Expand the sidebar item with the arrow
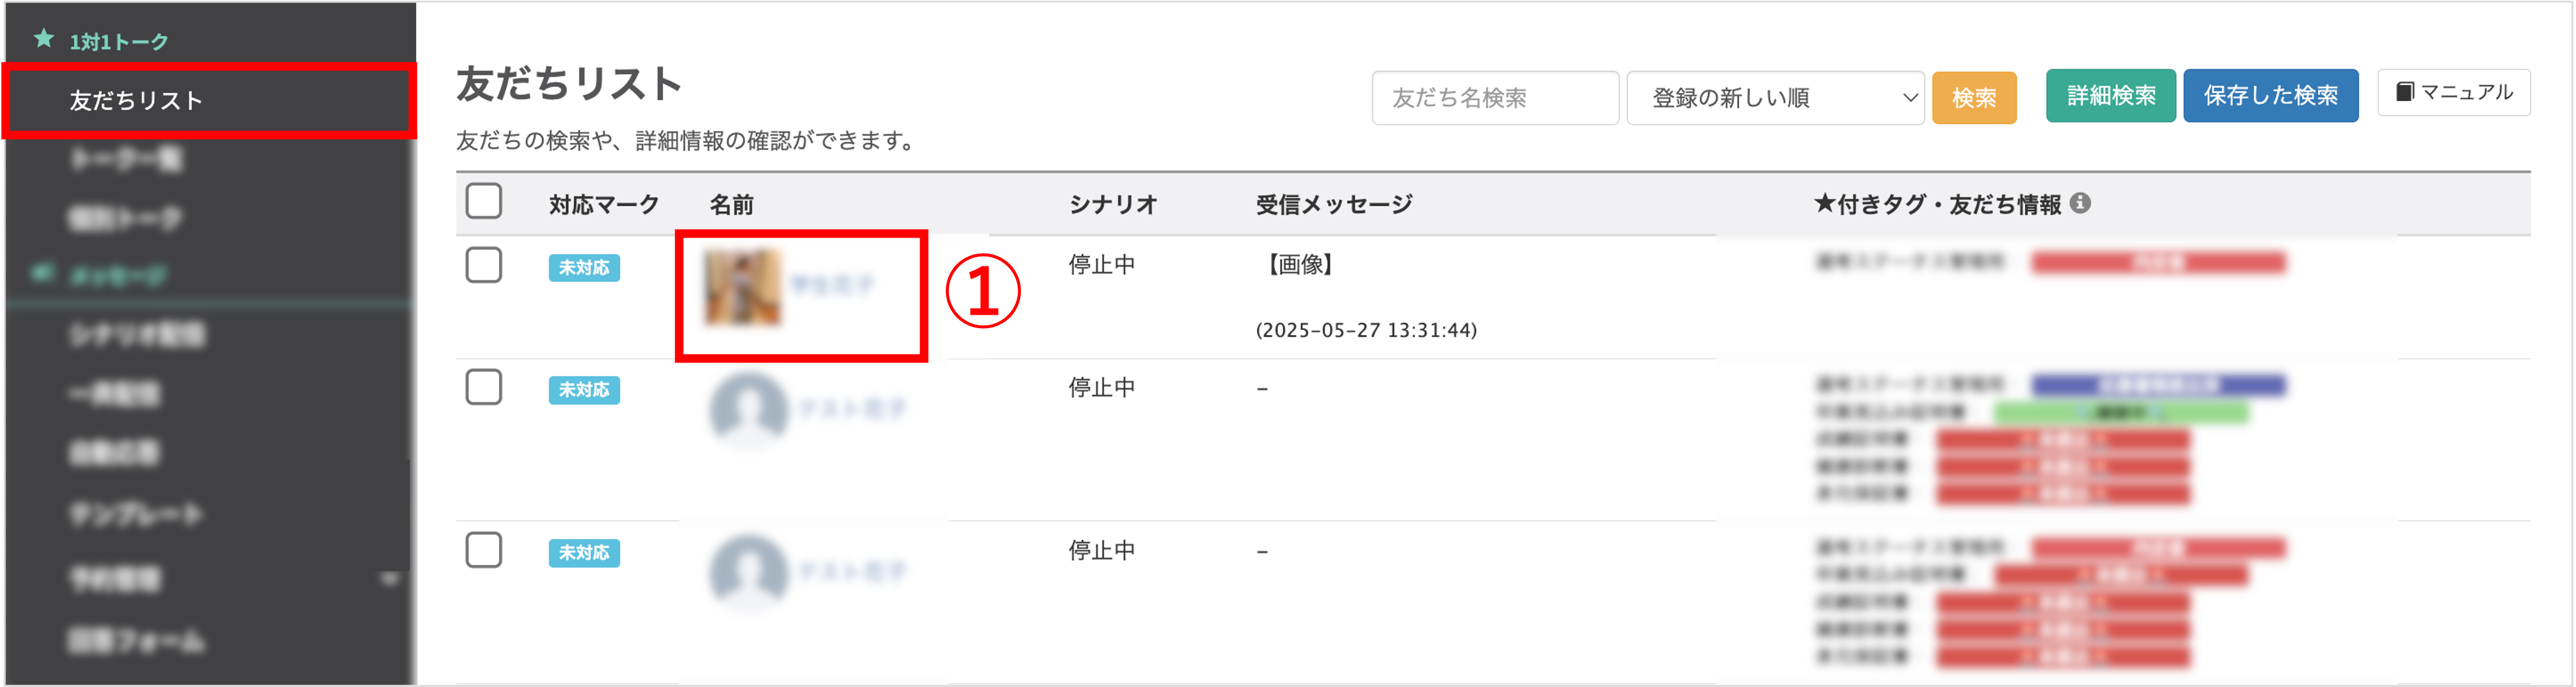The image size is (2576, 687). click(389, 578)
